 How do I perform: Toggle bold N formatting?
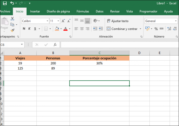24,29
